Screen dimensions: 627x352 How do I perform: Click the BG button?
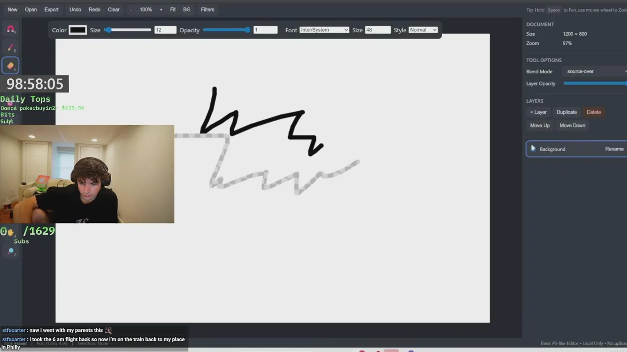coord(187,9)
